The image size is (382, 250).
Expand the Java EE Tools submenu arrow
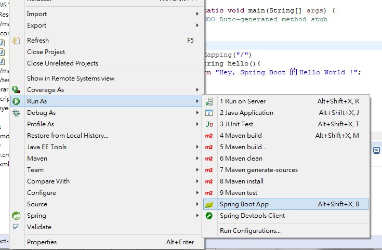[x=197, y=147]
